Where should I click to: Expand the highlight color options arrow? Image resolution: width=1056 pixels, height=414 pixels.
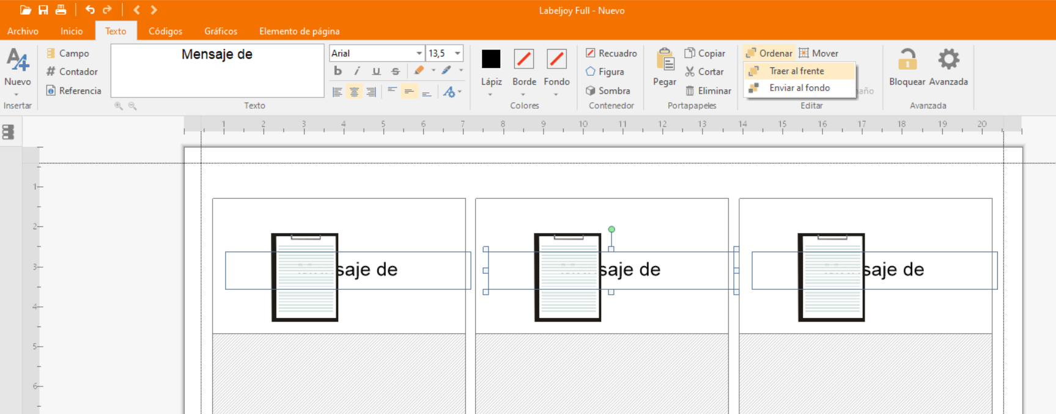coord(434,71)
